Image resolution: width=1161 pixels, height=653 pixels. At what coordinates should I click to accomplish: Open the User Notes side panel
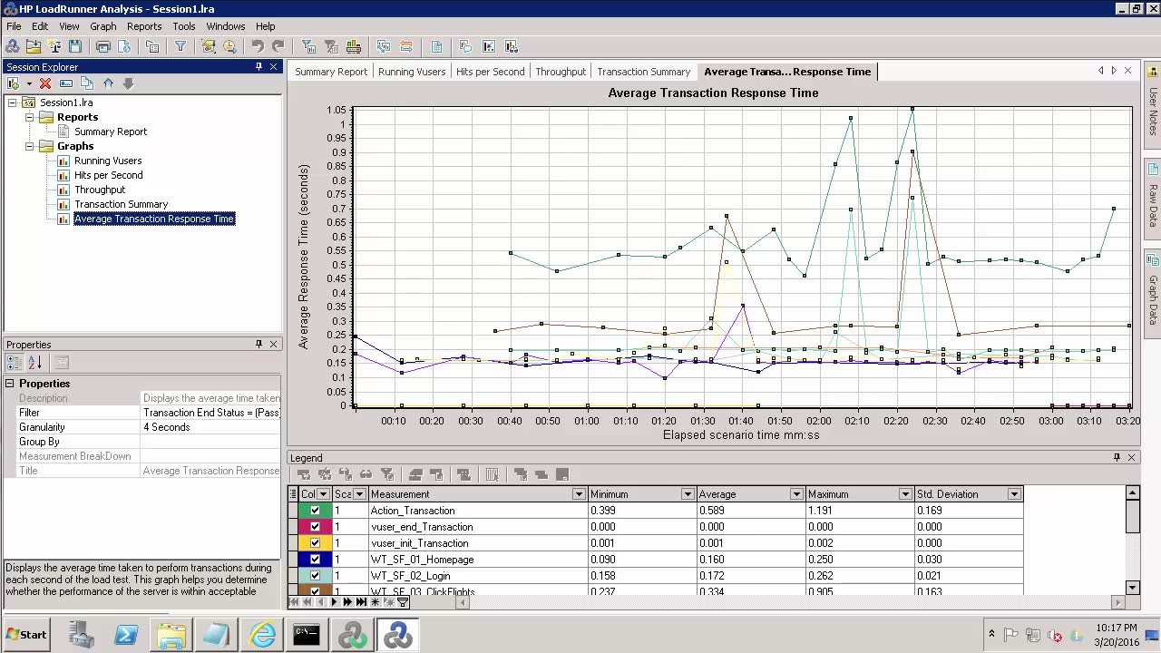[1153, 102]
